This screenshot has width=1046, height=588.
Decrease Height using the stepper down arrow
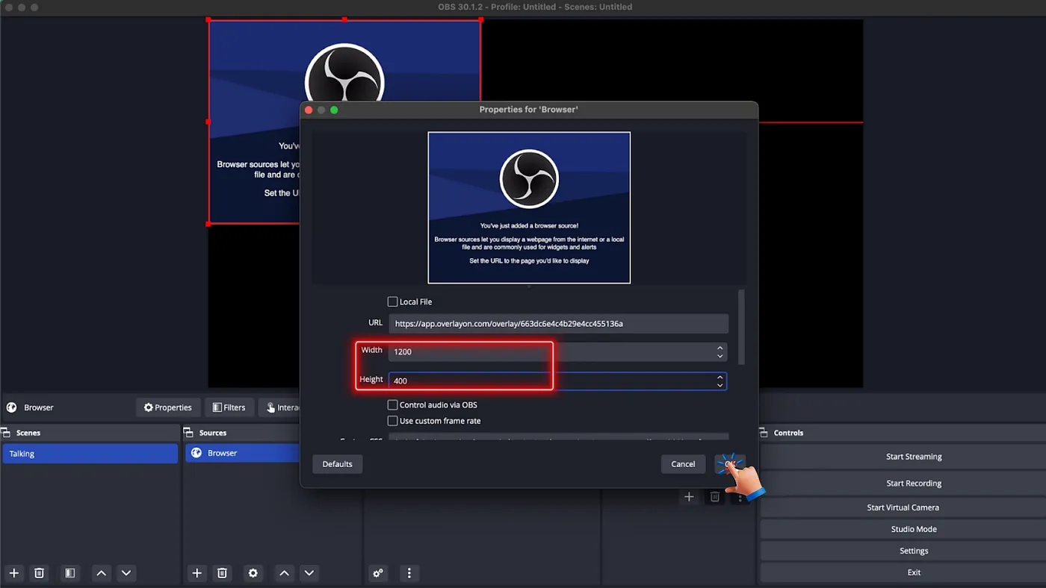coord(719,385)
